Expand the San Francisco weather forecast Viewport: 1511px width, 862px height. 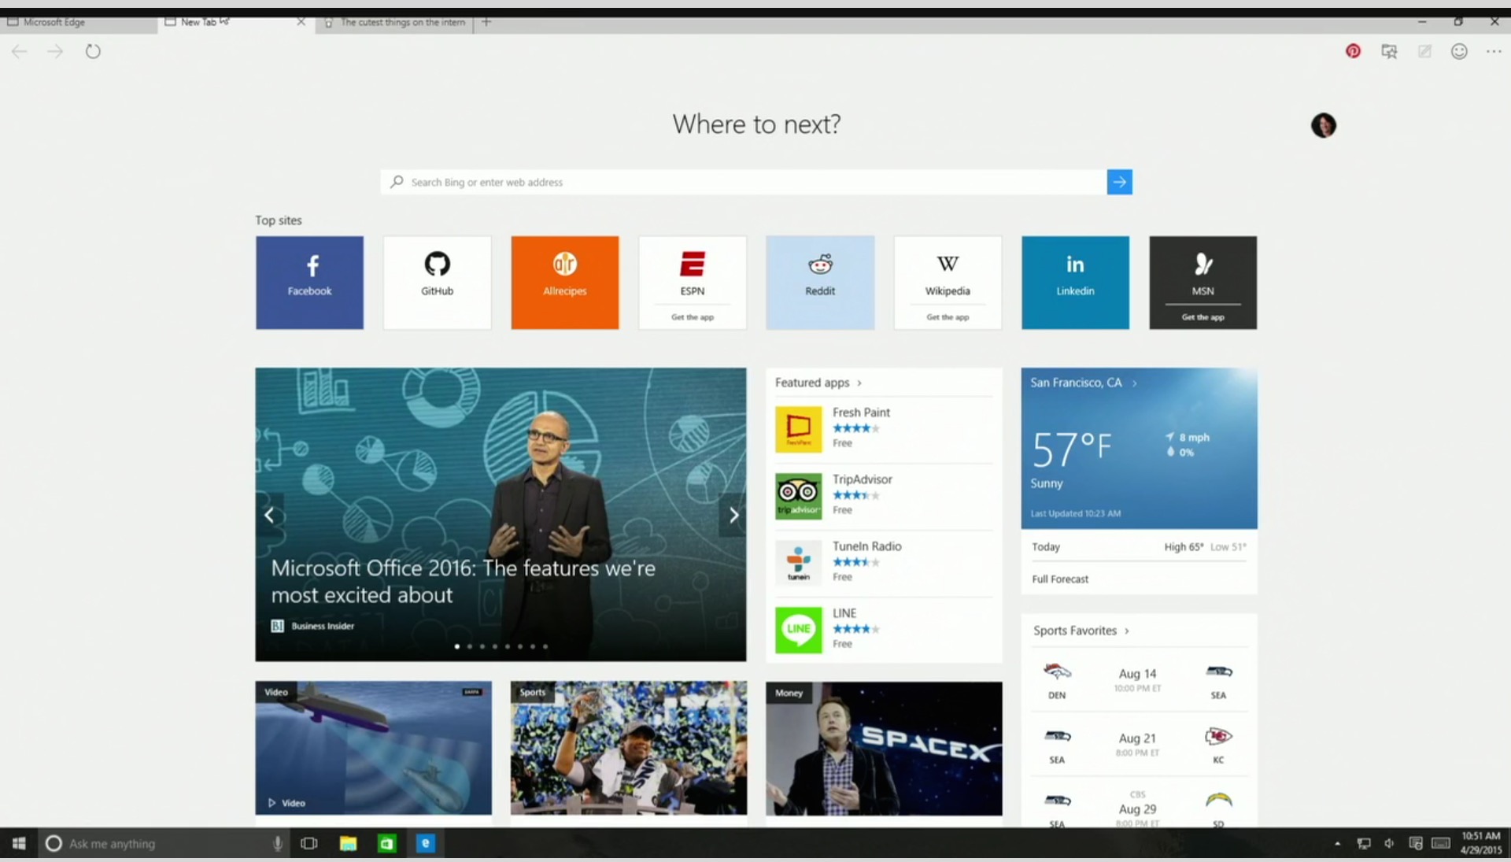[1058, 579]
